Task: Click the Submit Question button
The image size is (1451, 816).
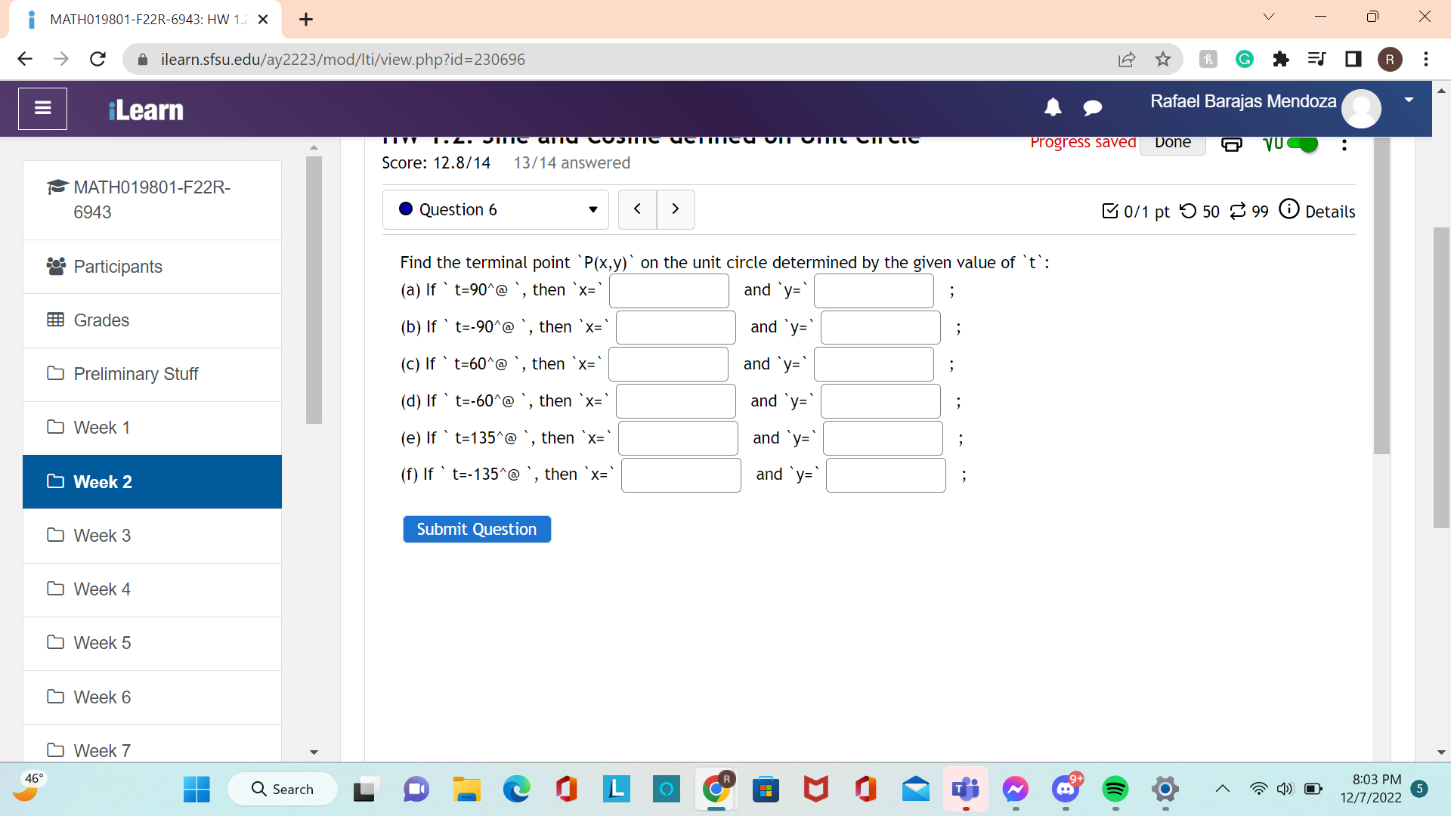Action: click(476, 529)
